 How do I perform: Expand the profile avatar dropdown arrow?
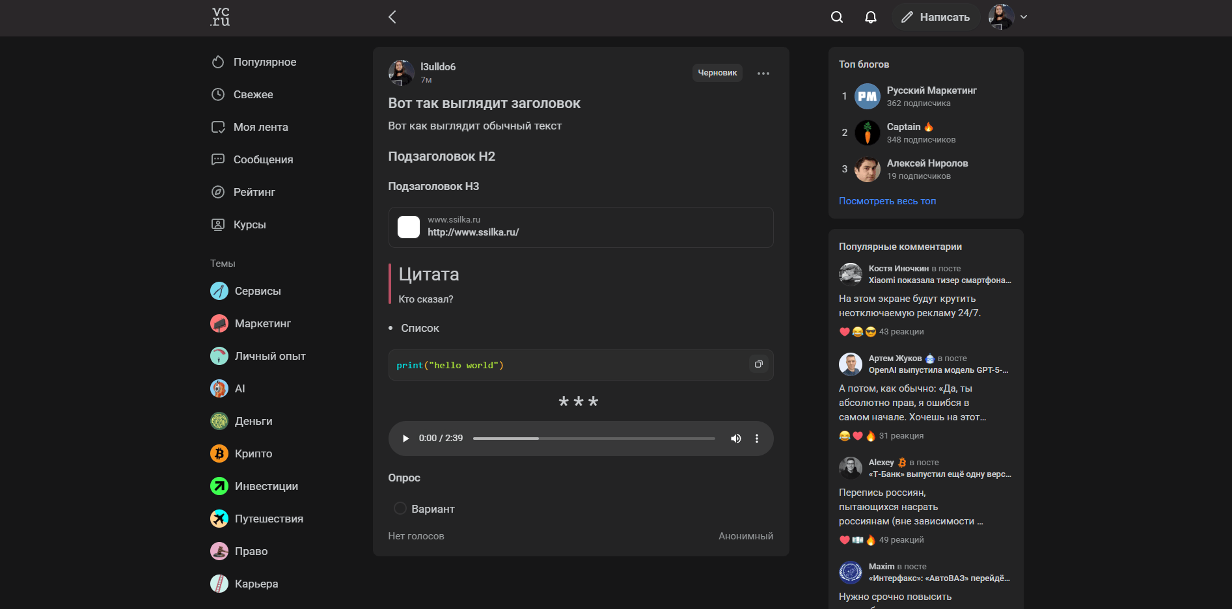(1024, 17)
